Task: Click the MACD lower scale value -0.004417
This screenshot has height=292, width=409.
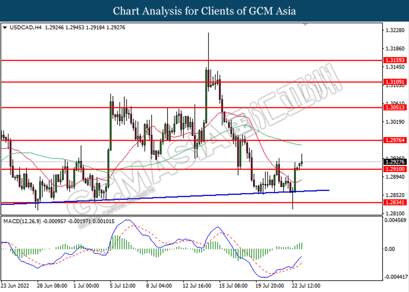Action: pyautogui.click(x=396, y=277)
